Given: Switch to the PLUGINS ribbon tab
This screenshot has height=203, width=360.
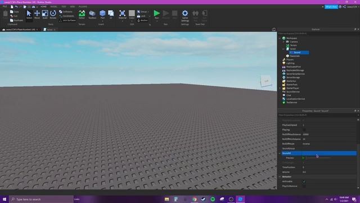Looking at the screenshot, I should pyautogui.click(x=83, y=7).
